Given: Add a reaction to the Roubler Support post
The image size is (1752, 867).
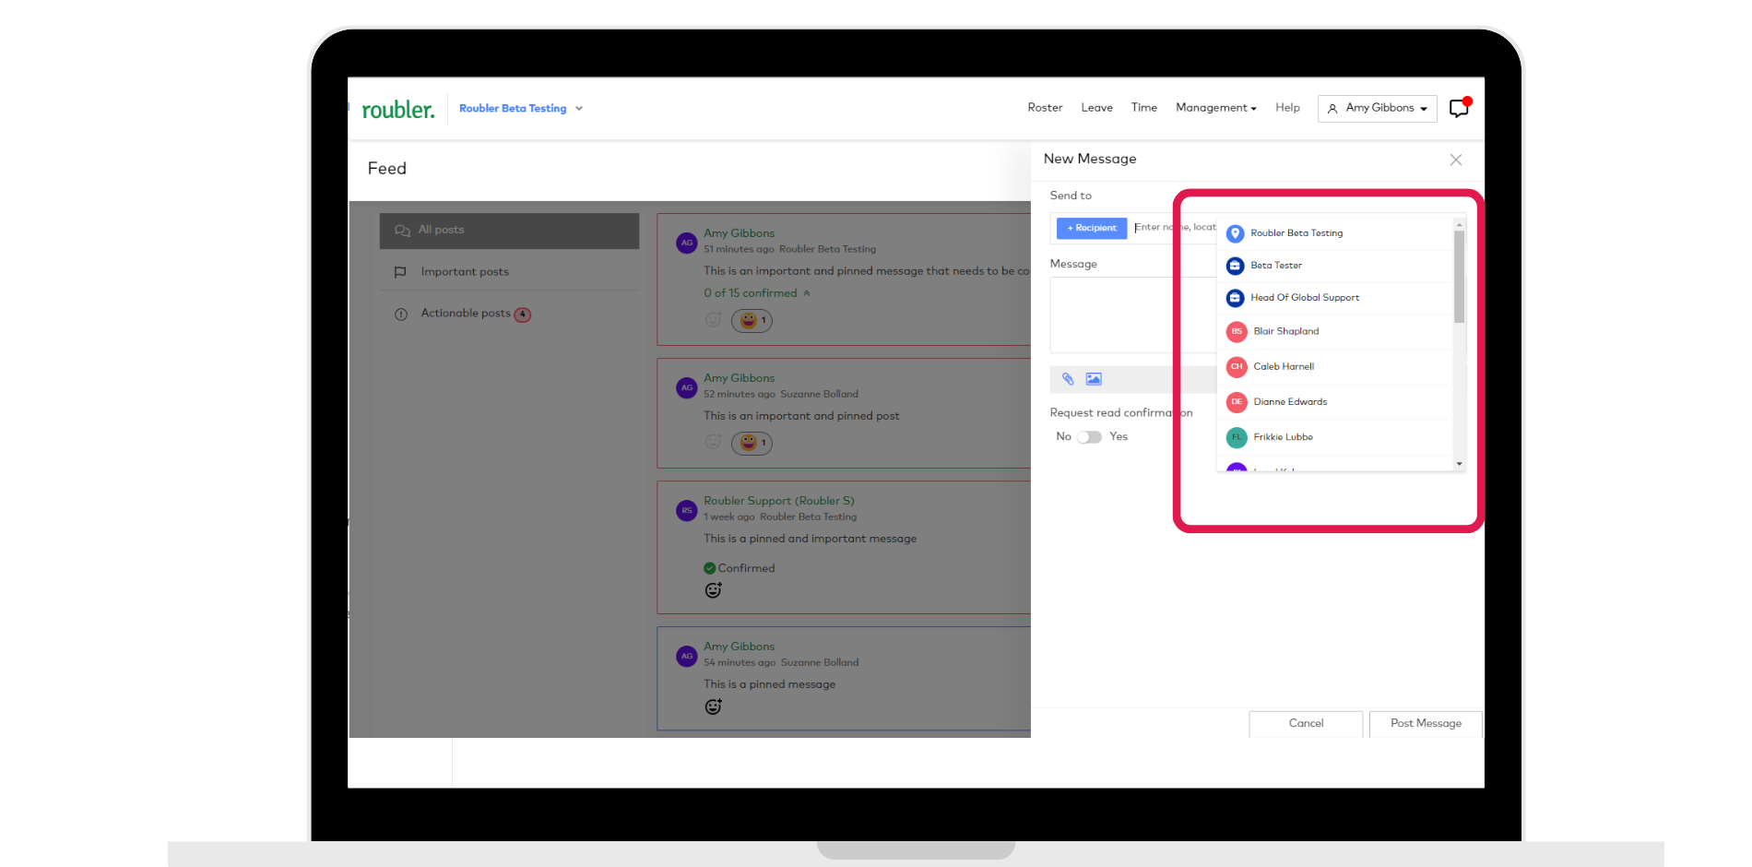Looking at the screenshot, I should (713, 590).
